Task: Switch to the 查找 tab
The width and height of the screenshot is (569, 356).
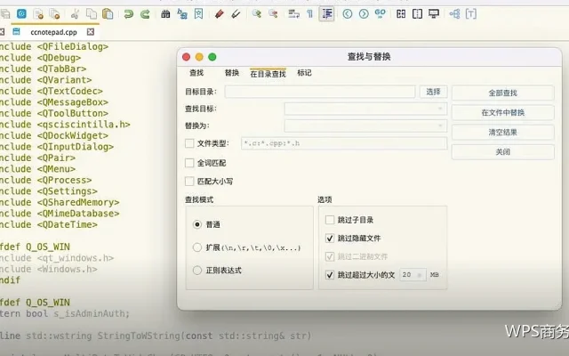Action: coord(196,73)
